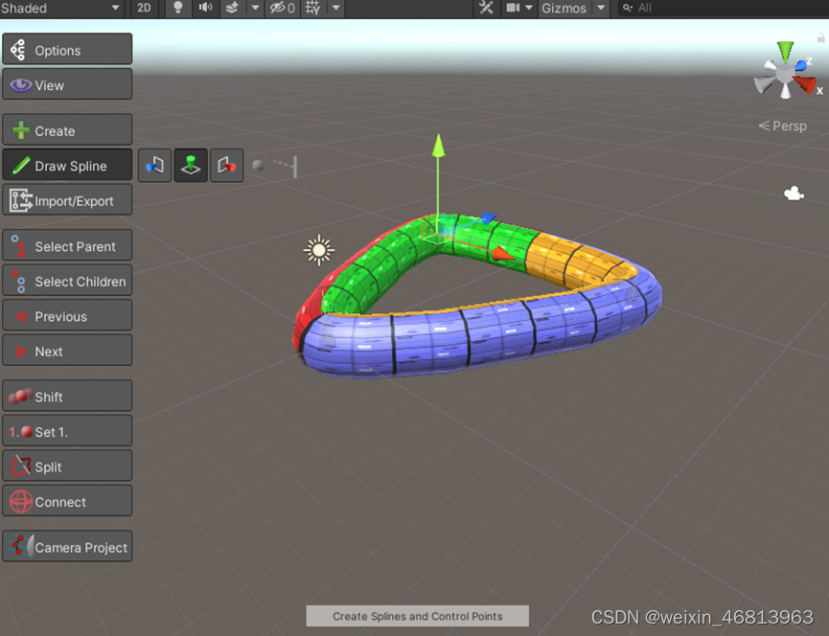Click the Persp projection label
Viewport: 829px width, 636px height.
click(789, 125)
